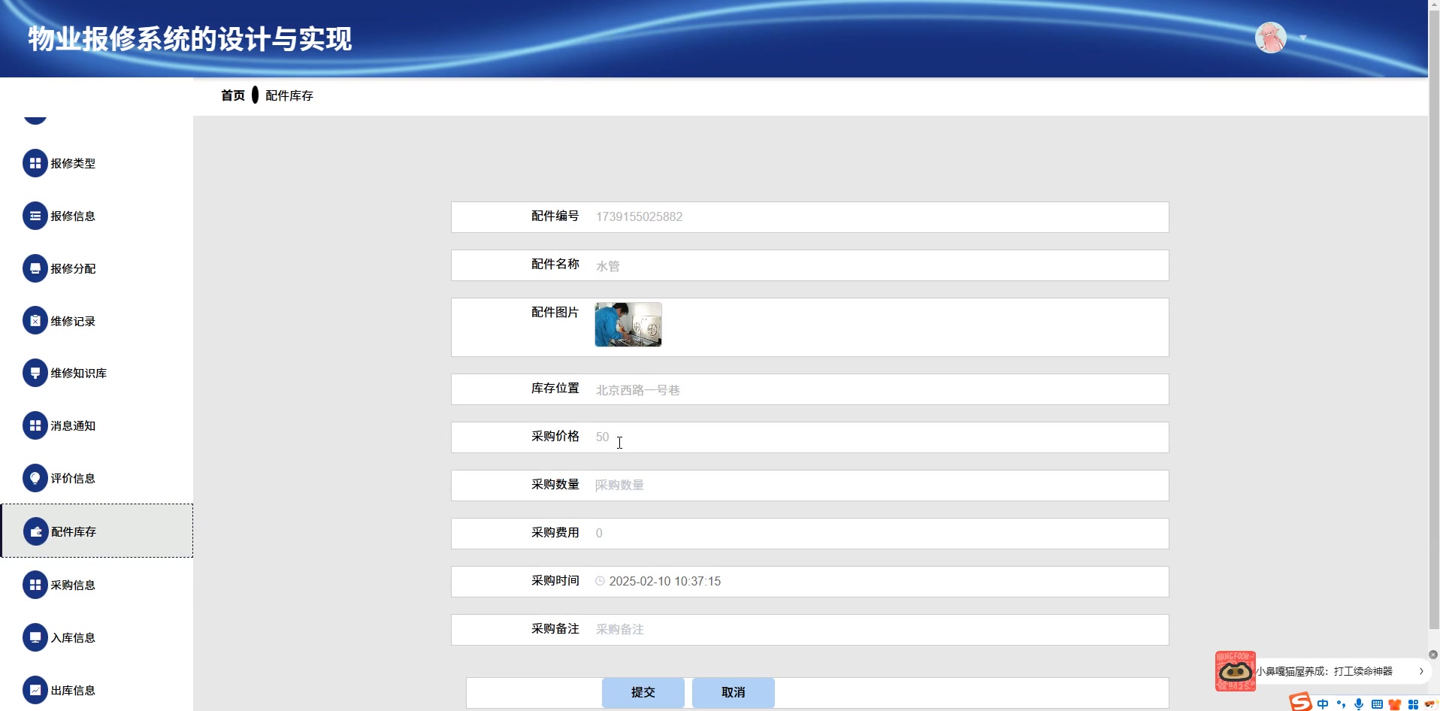This screenshot has width=1440, height=711.
Task: Select the 配件库存 menu item
Action: [97, 531]
